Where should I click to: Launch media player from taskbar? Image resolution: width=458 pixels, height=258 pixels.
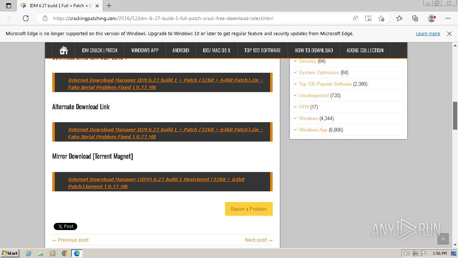53,253
